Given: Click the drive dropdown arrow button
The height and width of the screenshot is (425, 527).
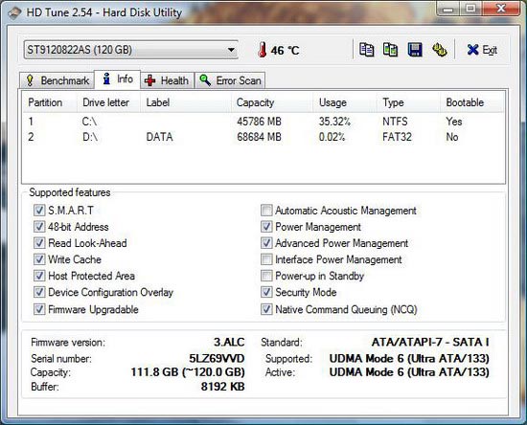Looking at the screenshot, I should pyautogui.click(x=231, y=50).
